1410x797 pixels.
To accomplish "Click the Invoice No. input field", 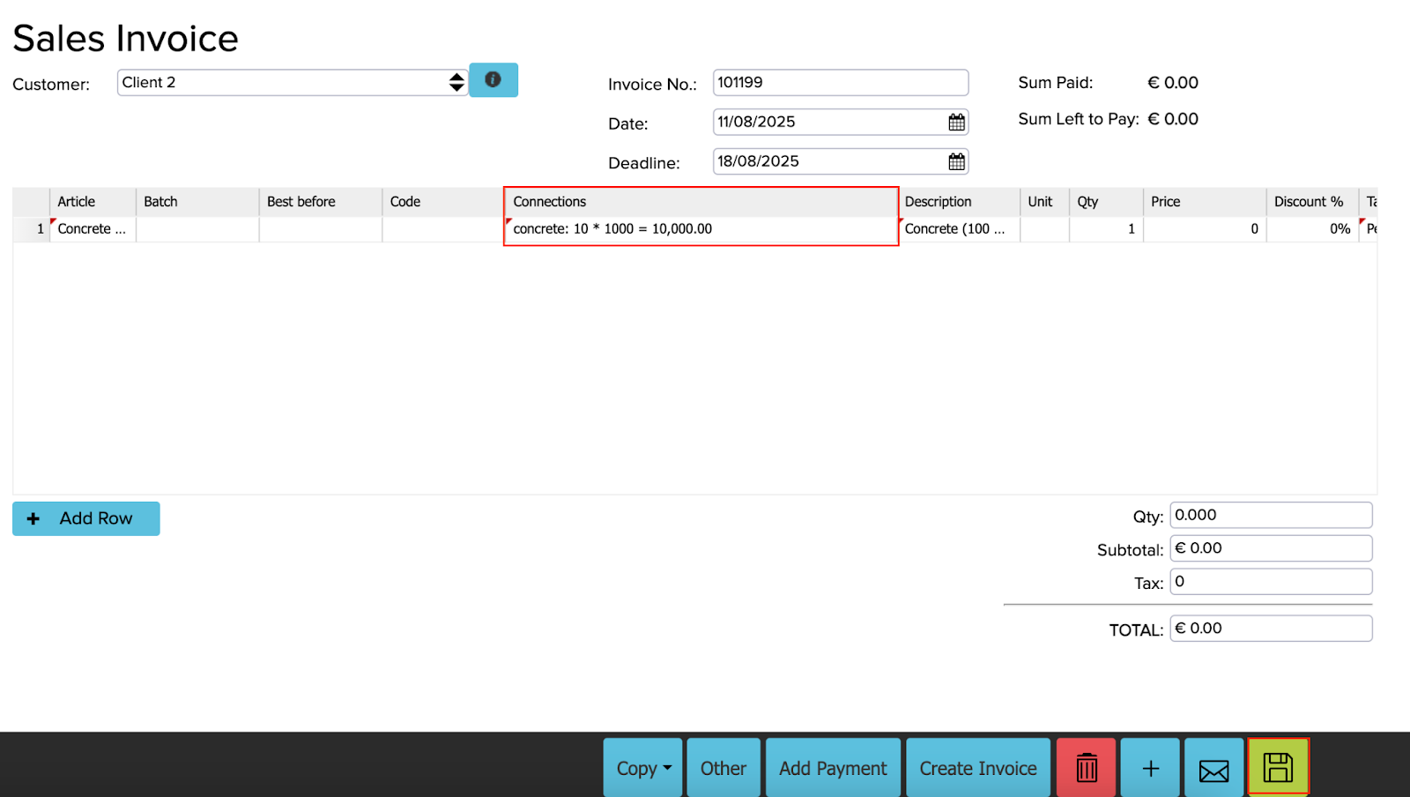I will pyautogui.click(x=840, y=83).
